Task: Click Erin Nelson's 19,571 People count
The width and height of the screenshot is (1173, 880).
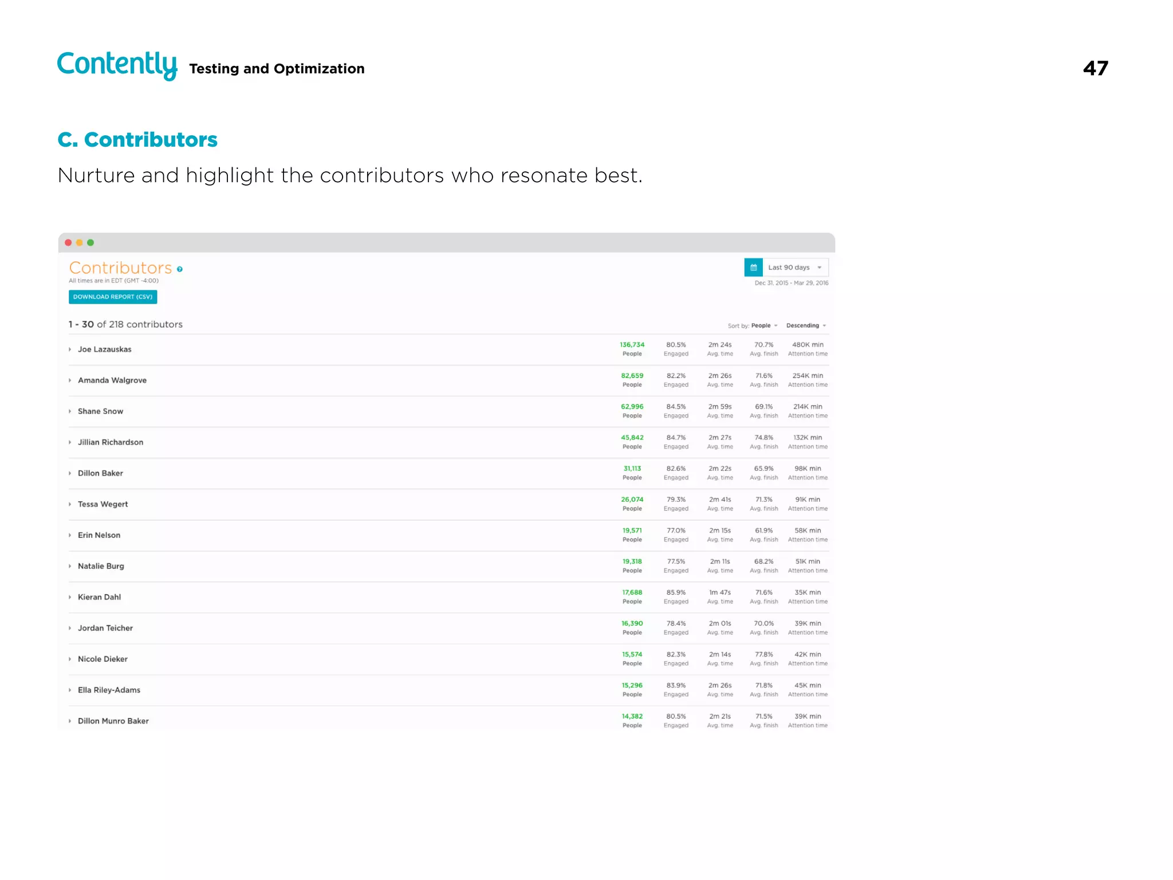Action: coord(632,531)
